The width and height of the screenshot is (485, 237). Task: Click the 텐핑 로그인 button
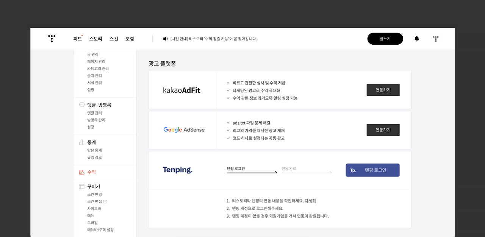[372, 170]
